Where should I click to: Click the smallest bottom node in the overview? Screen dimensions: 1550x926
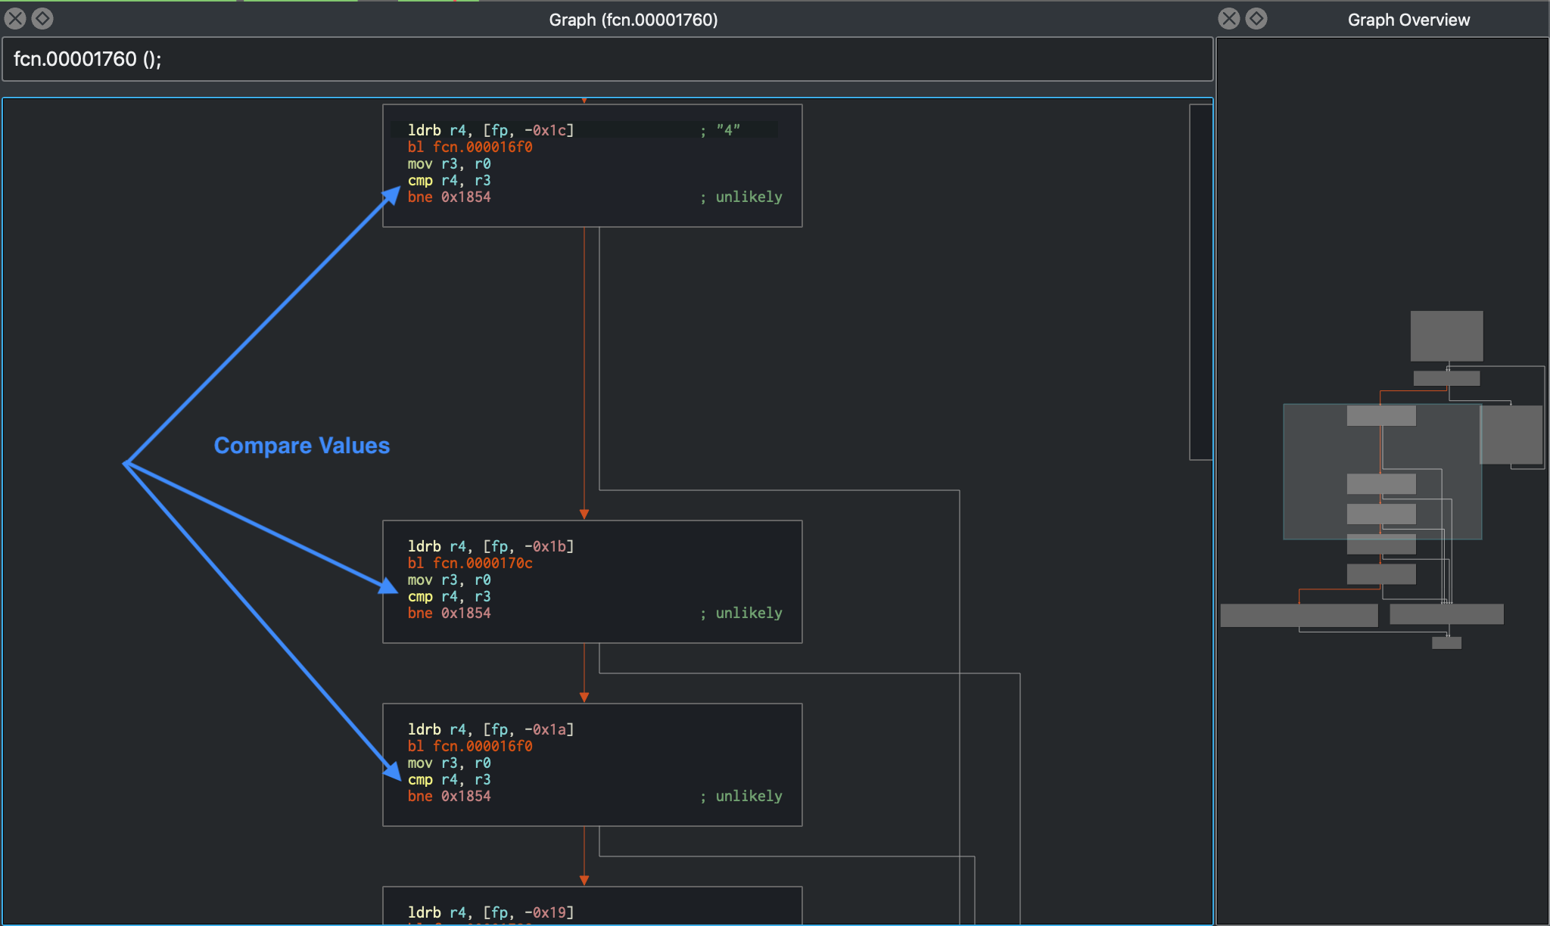tap(1446, 643)
